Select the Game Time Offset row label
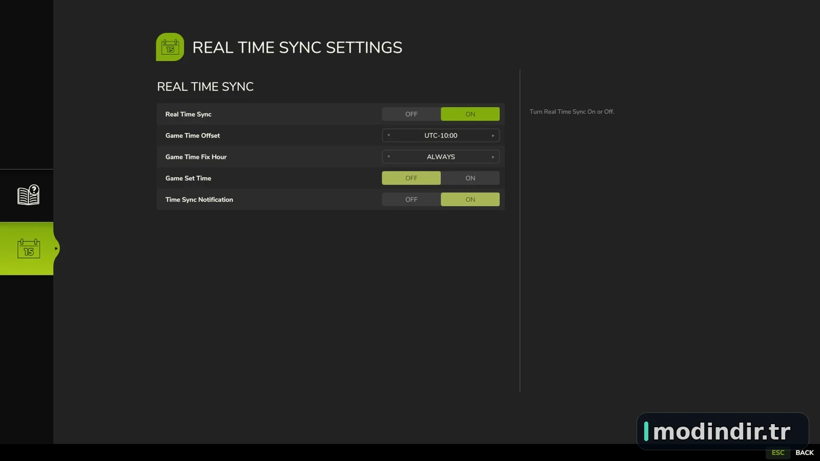This screenshot has width=820, height=461. (x=192, y=136)
